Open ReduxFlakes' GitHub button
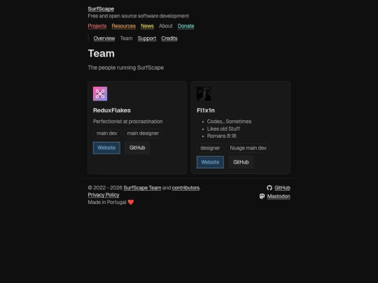378x283 pixels. (137, 147)
